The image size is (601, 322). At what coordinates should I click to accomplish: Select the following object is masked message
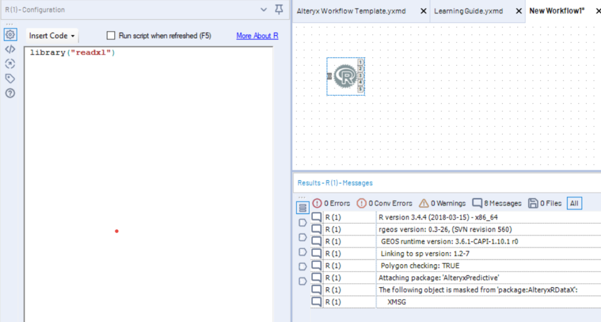(x=455, y=290)
